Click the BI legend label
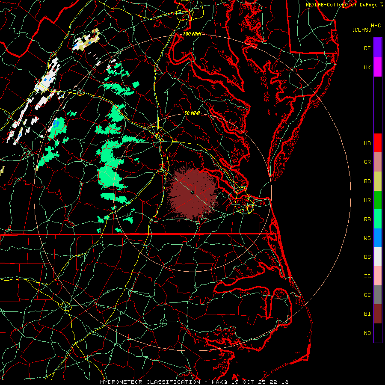385x385 pixels. 367,314
